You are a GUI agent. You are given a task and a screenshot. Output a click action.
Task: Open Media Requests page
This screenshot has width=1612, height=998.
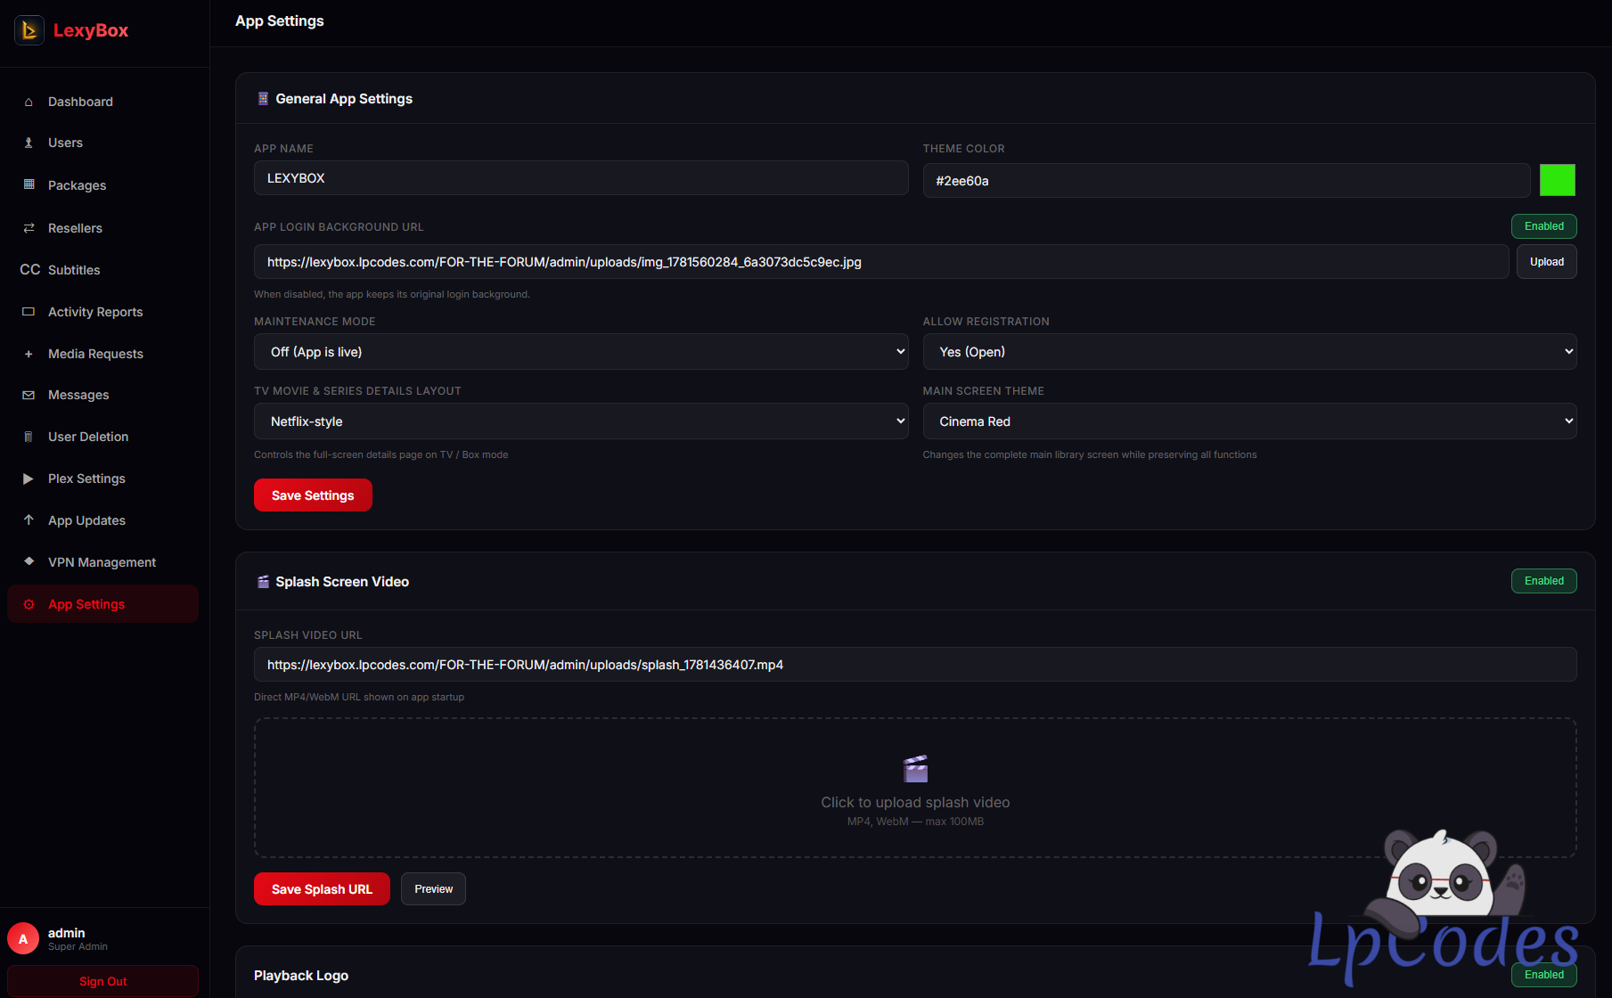pyautogui.click(x=102, y=354)
